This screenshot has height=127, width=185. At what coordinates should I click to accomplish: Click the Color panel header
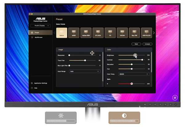point(129,50)
